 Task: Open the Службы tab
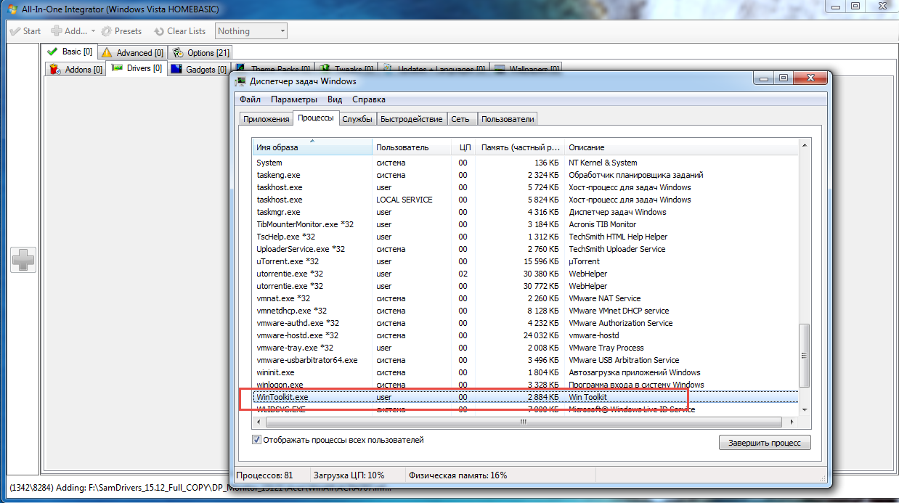coord(357,119)
